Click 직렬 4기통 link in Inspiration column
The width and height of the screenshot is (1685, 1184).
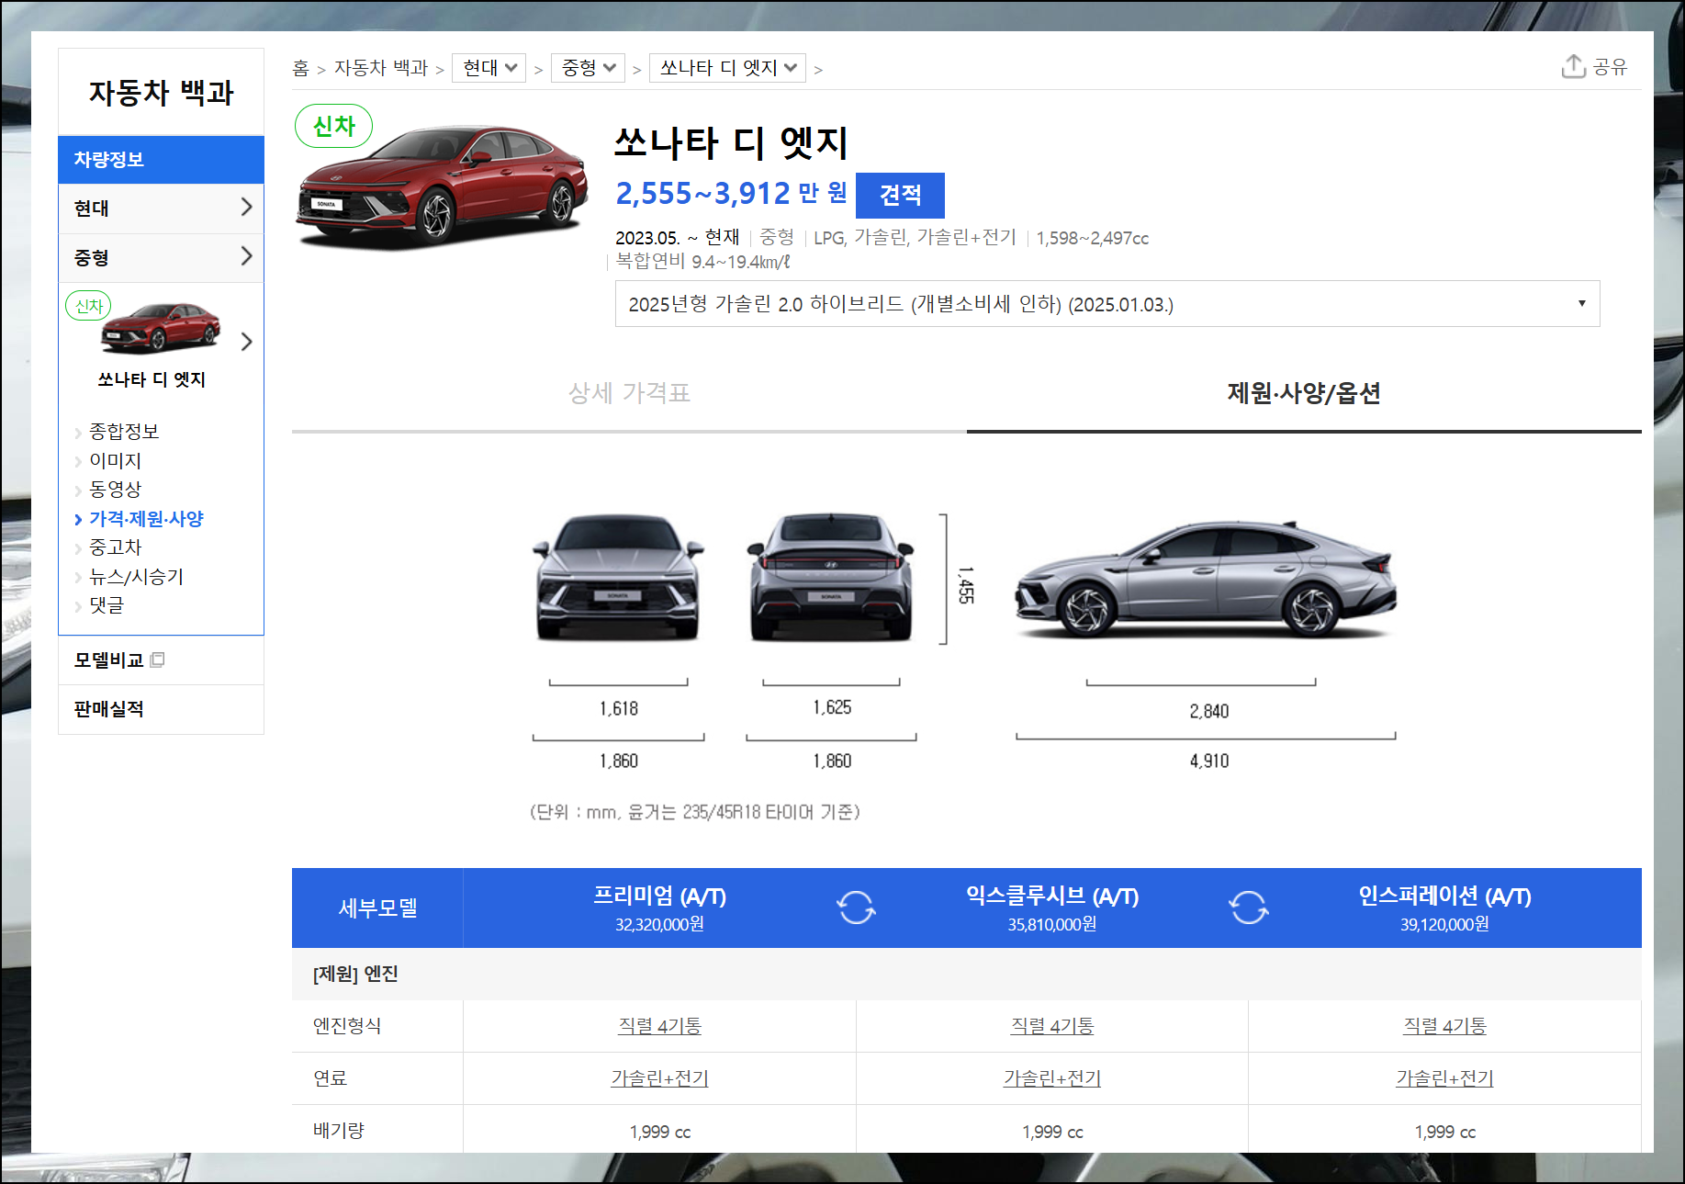tap(1444, 1026)
